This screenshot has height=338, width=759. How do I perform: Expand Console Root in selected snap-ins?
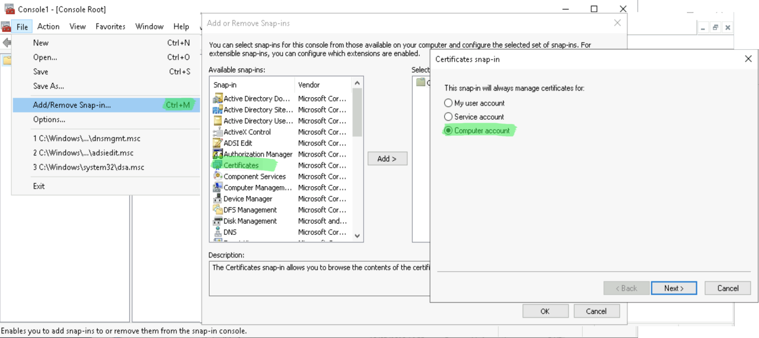(421, 82)
